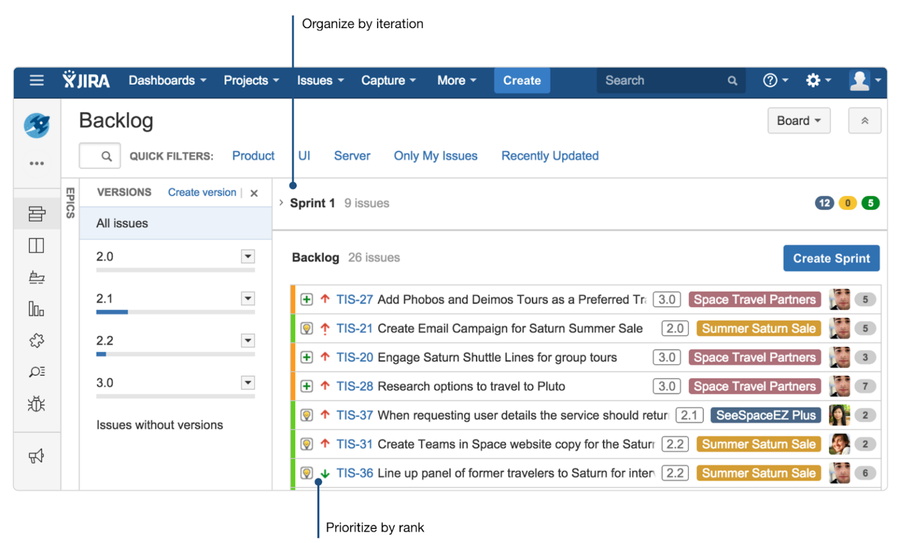The height and width of the screenshot is (543, 899).
Task: Click the bug icon in sidebar
Action: pyautogui.click(x=36, y=404)
